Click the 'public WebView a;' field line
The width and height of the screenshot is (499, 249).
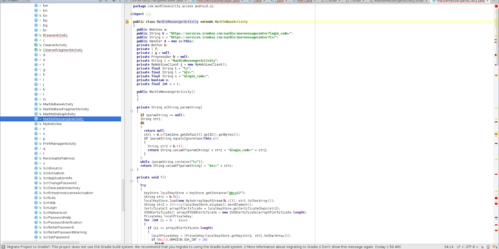coord(152,30)
